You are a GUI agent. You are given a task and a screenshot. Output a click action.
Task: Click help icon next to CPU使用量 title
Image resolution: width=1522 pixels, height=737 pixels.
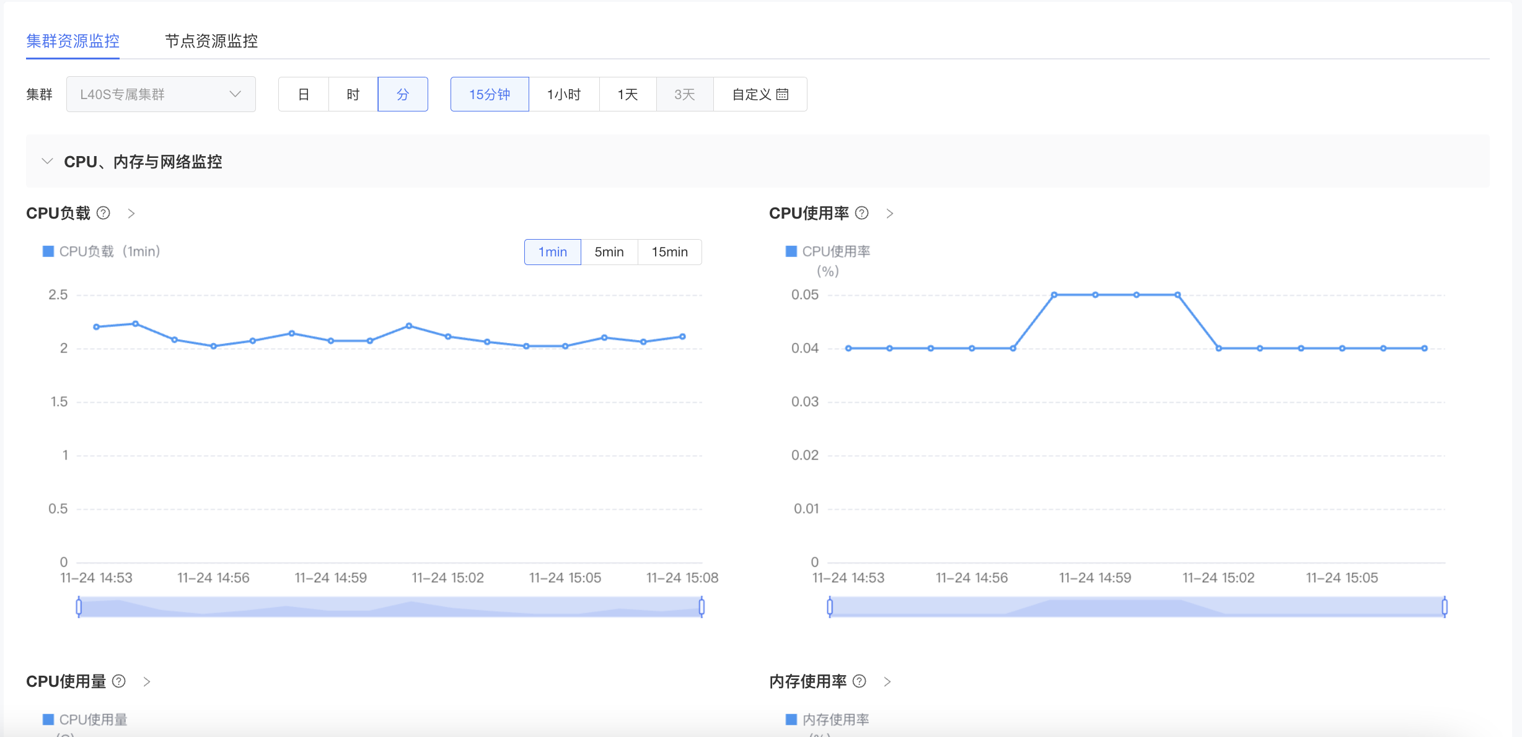(x=119, y=681)
